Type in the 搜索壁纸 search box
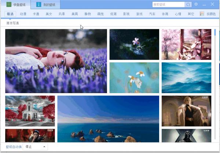This screenshot has height=153, width=220. [169, 4]
